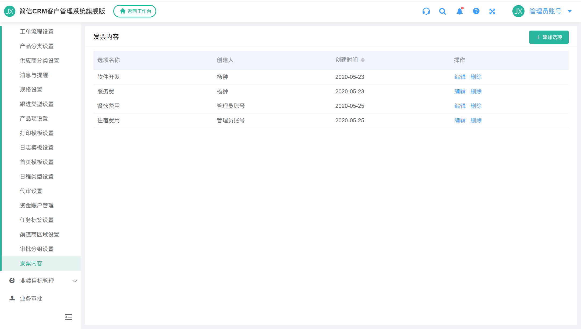
Task: Edit the 服务费 row
Action: 460,92
